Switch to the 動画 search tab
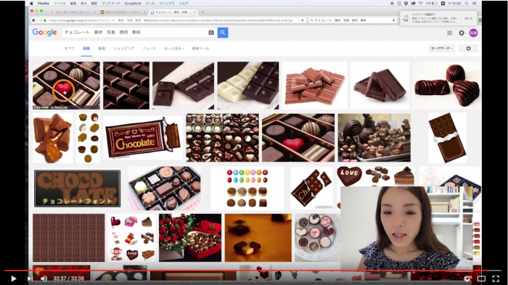This screenshot has height=285, width=508. [x=102, y=49]
